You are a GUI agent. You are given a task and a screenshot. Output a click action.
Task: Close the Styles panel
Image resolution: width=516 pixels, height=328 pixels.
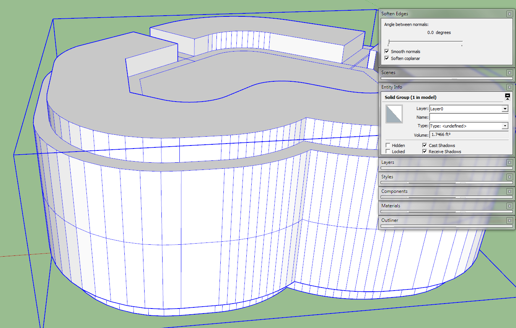[x=509, y=177]
